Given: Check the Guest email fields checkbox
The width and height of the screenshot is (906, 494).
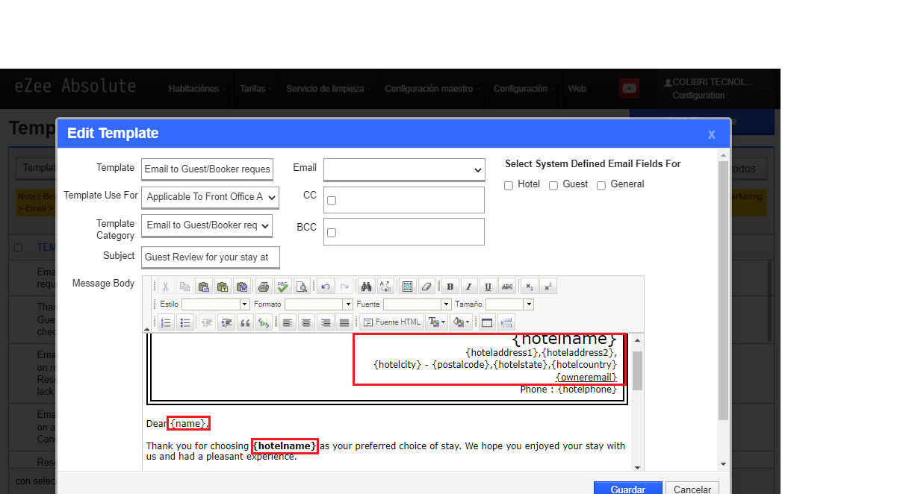Looking at the screenshot, I should 553,185.
